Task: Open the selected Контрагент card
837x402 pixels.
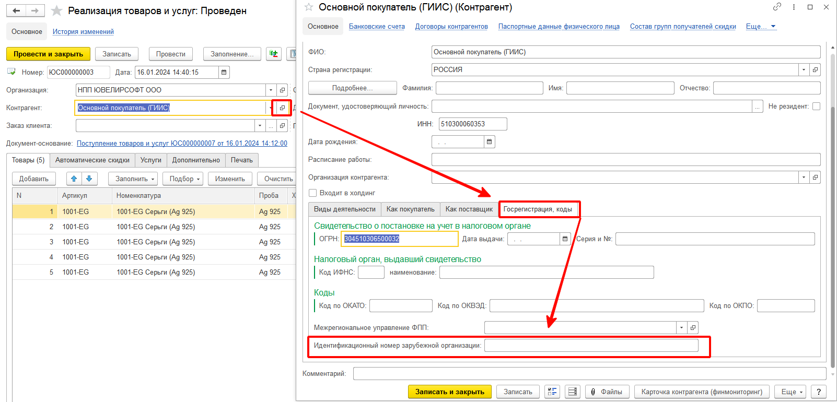Action: pyautogui.click(x=282, y=108)
